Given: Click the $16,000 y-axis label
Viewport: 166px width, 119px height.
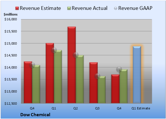Looking at the screenshot, I should [x=11, y=19].
